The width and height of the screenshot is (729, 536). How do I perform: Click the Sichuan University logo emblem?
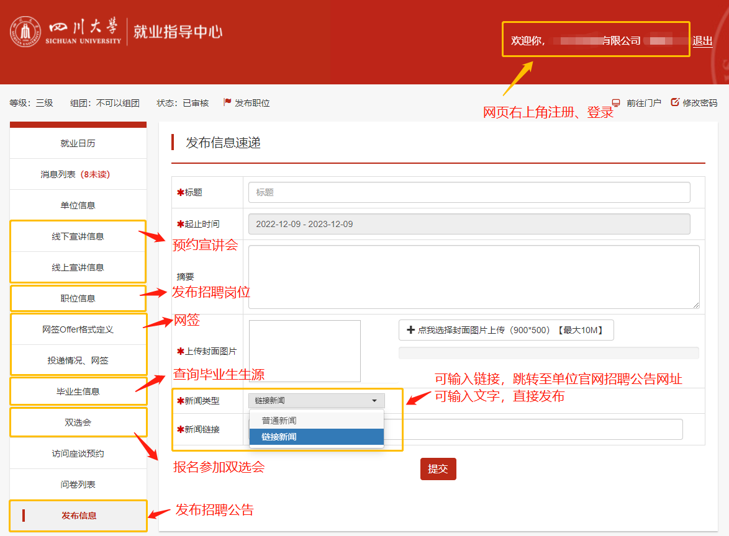pos(25,32)
